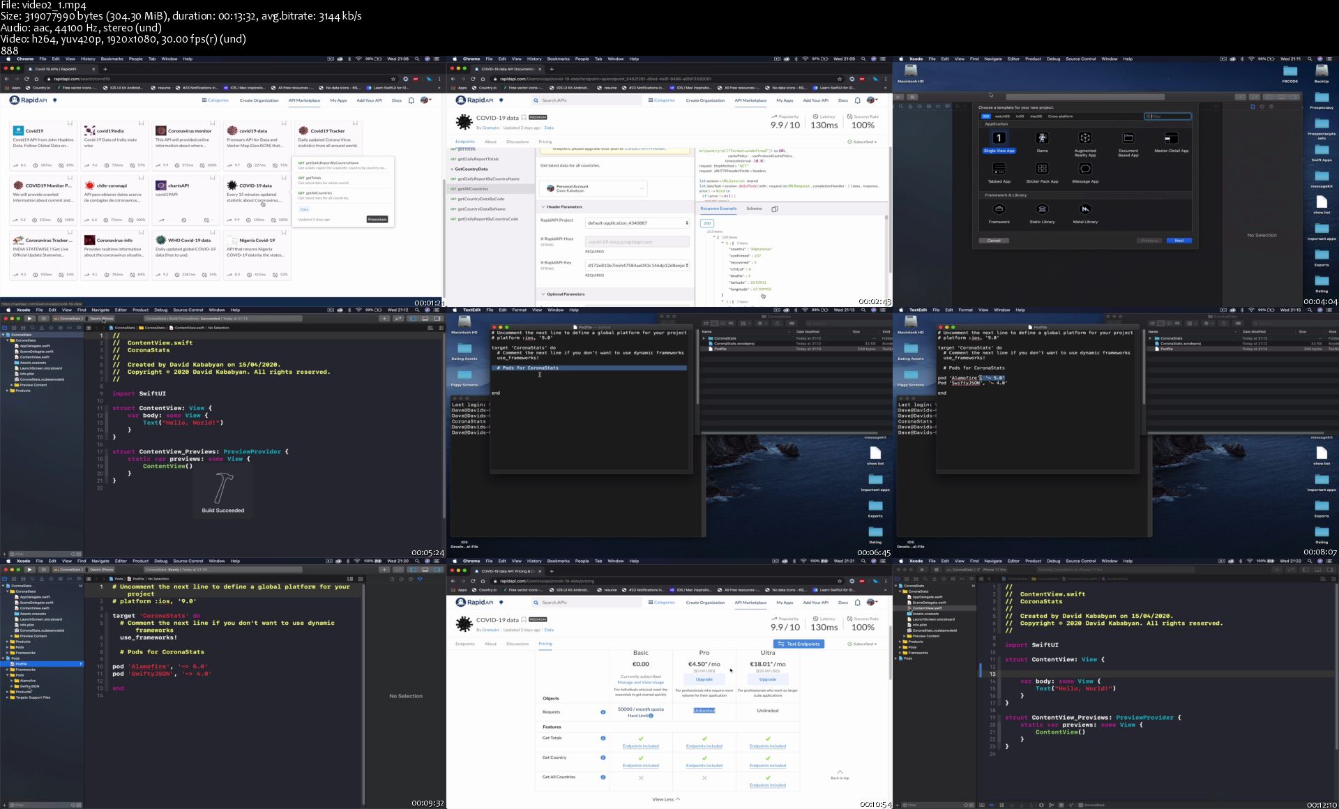
Task: Click Upgrade under the Ultra plan
Action: click(768, 679)
